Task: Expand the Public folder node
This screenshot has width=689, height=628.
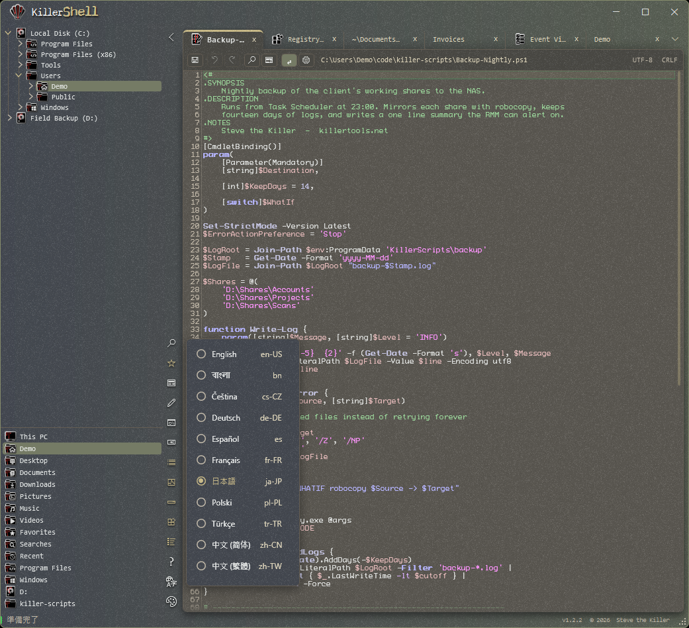Action: pos(30,97)
